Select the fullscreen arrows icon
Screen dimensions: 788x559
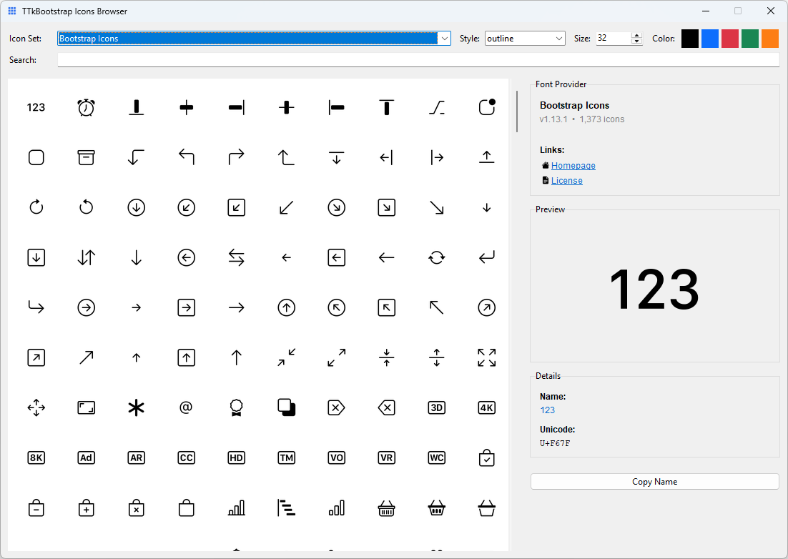coord(486,357)
